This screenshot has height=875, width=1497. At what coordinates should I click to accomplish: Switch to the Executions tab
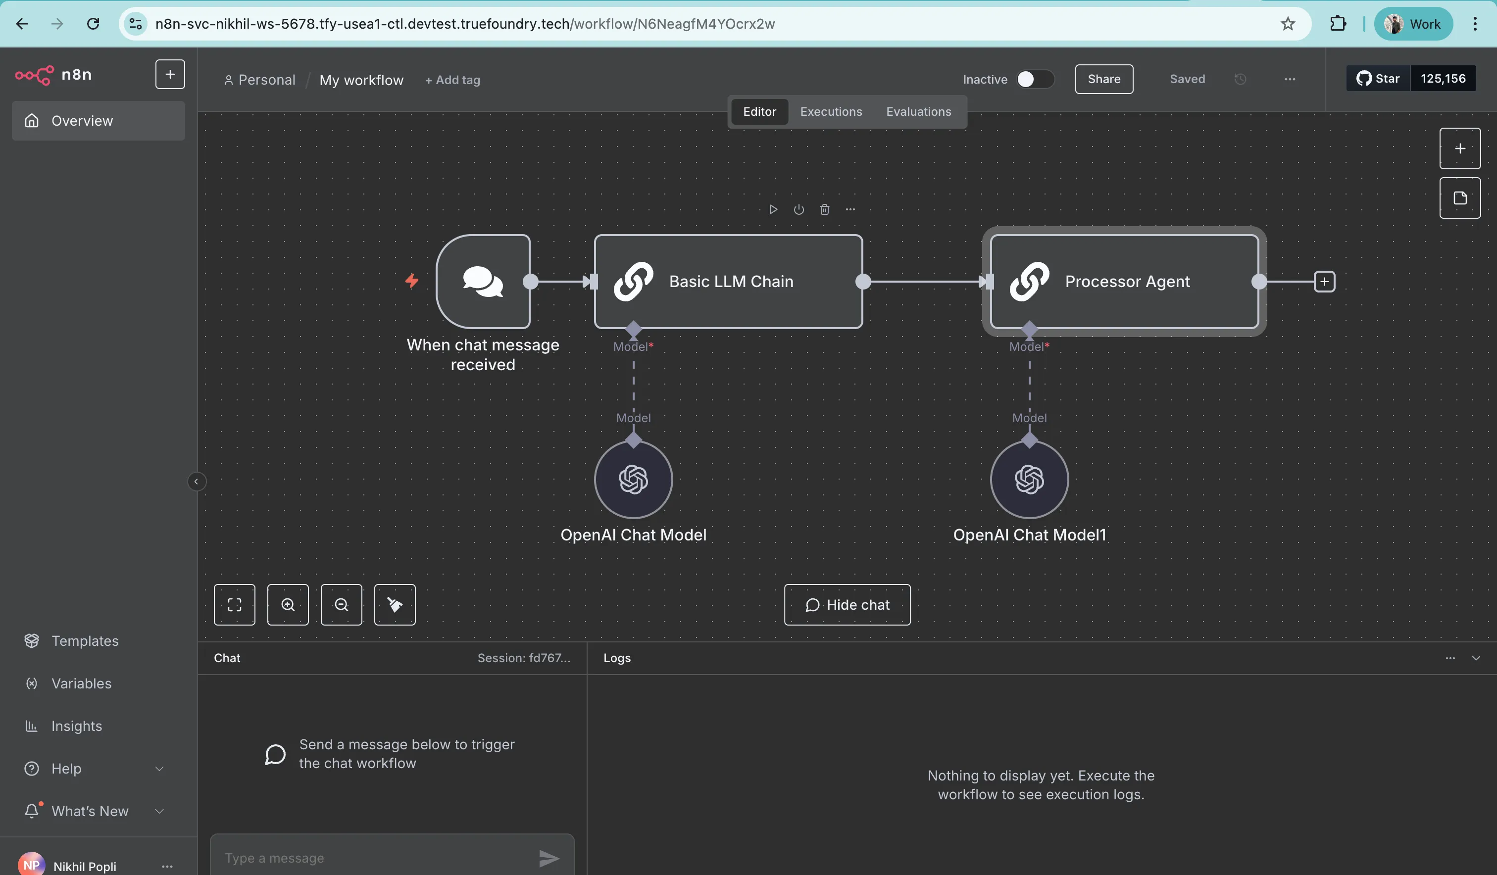[x=831, y=112]
